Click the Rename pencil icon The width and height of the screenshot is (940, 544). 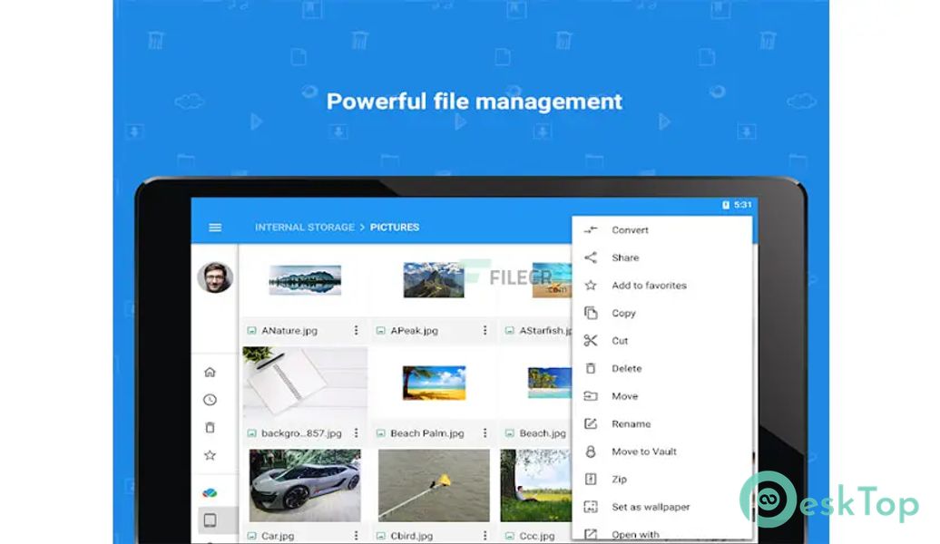point(591,423)
